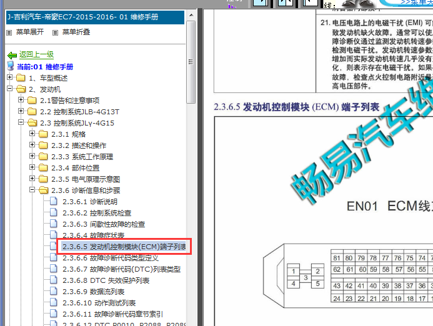The image size is (433, 326).
Task: Click pin 24 in the ECM connector diagram
Action: click(x=337, y=299)
